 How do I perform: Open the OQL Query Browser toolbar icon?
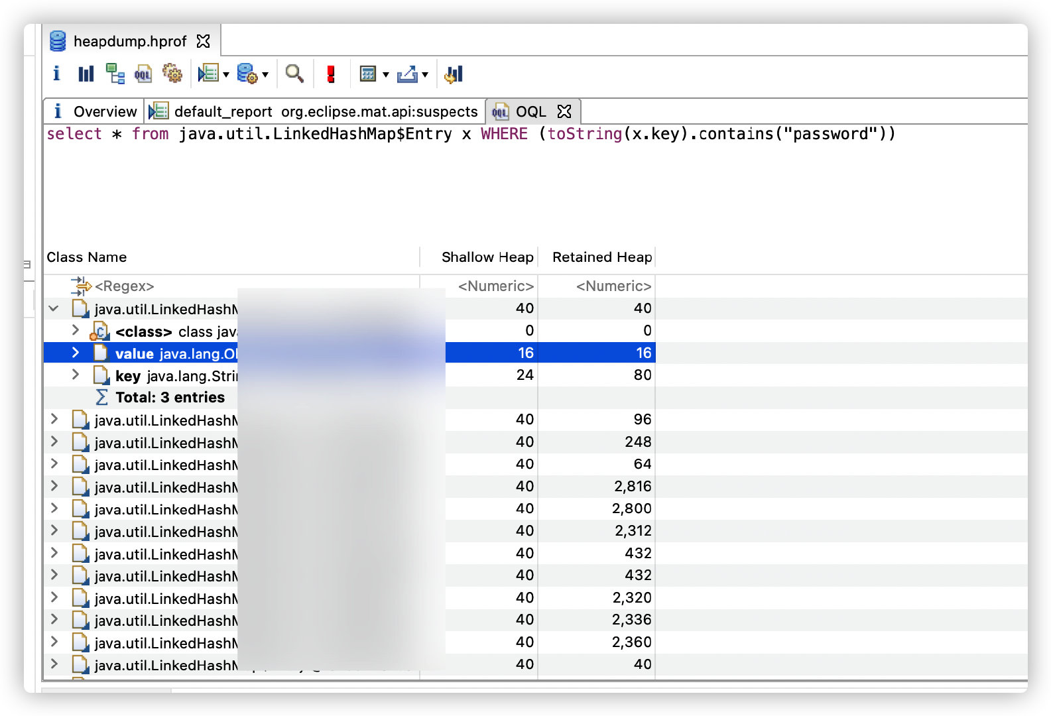[143, 74]
